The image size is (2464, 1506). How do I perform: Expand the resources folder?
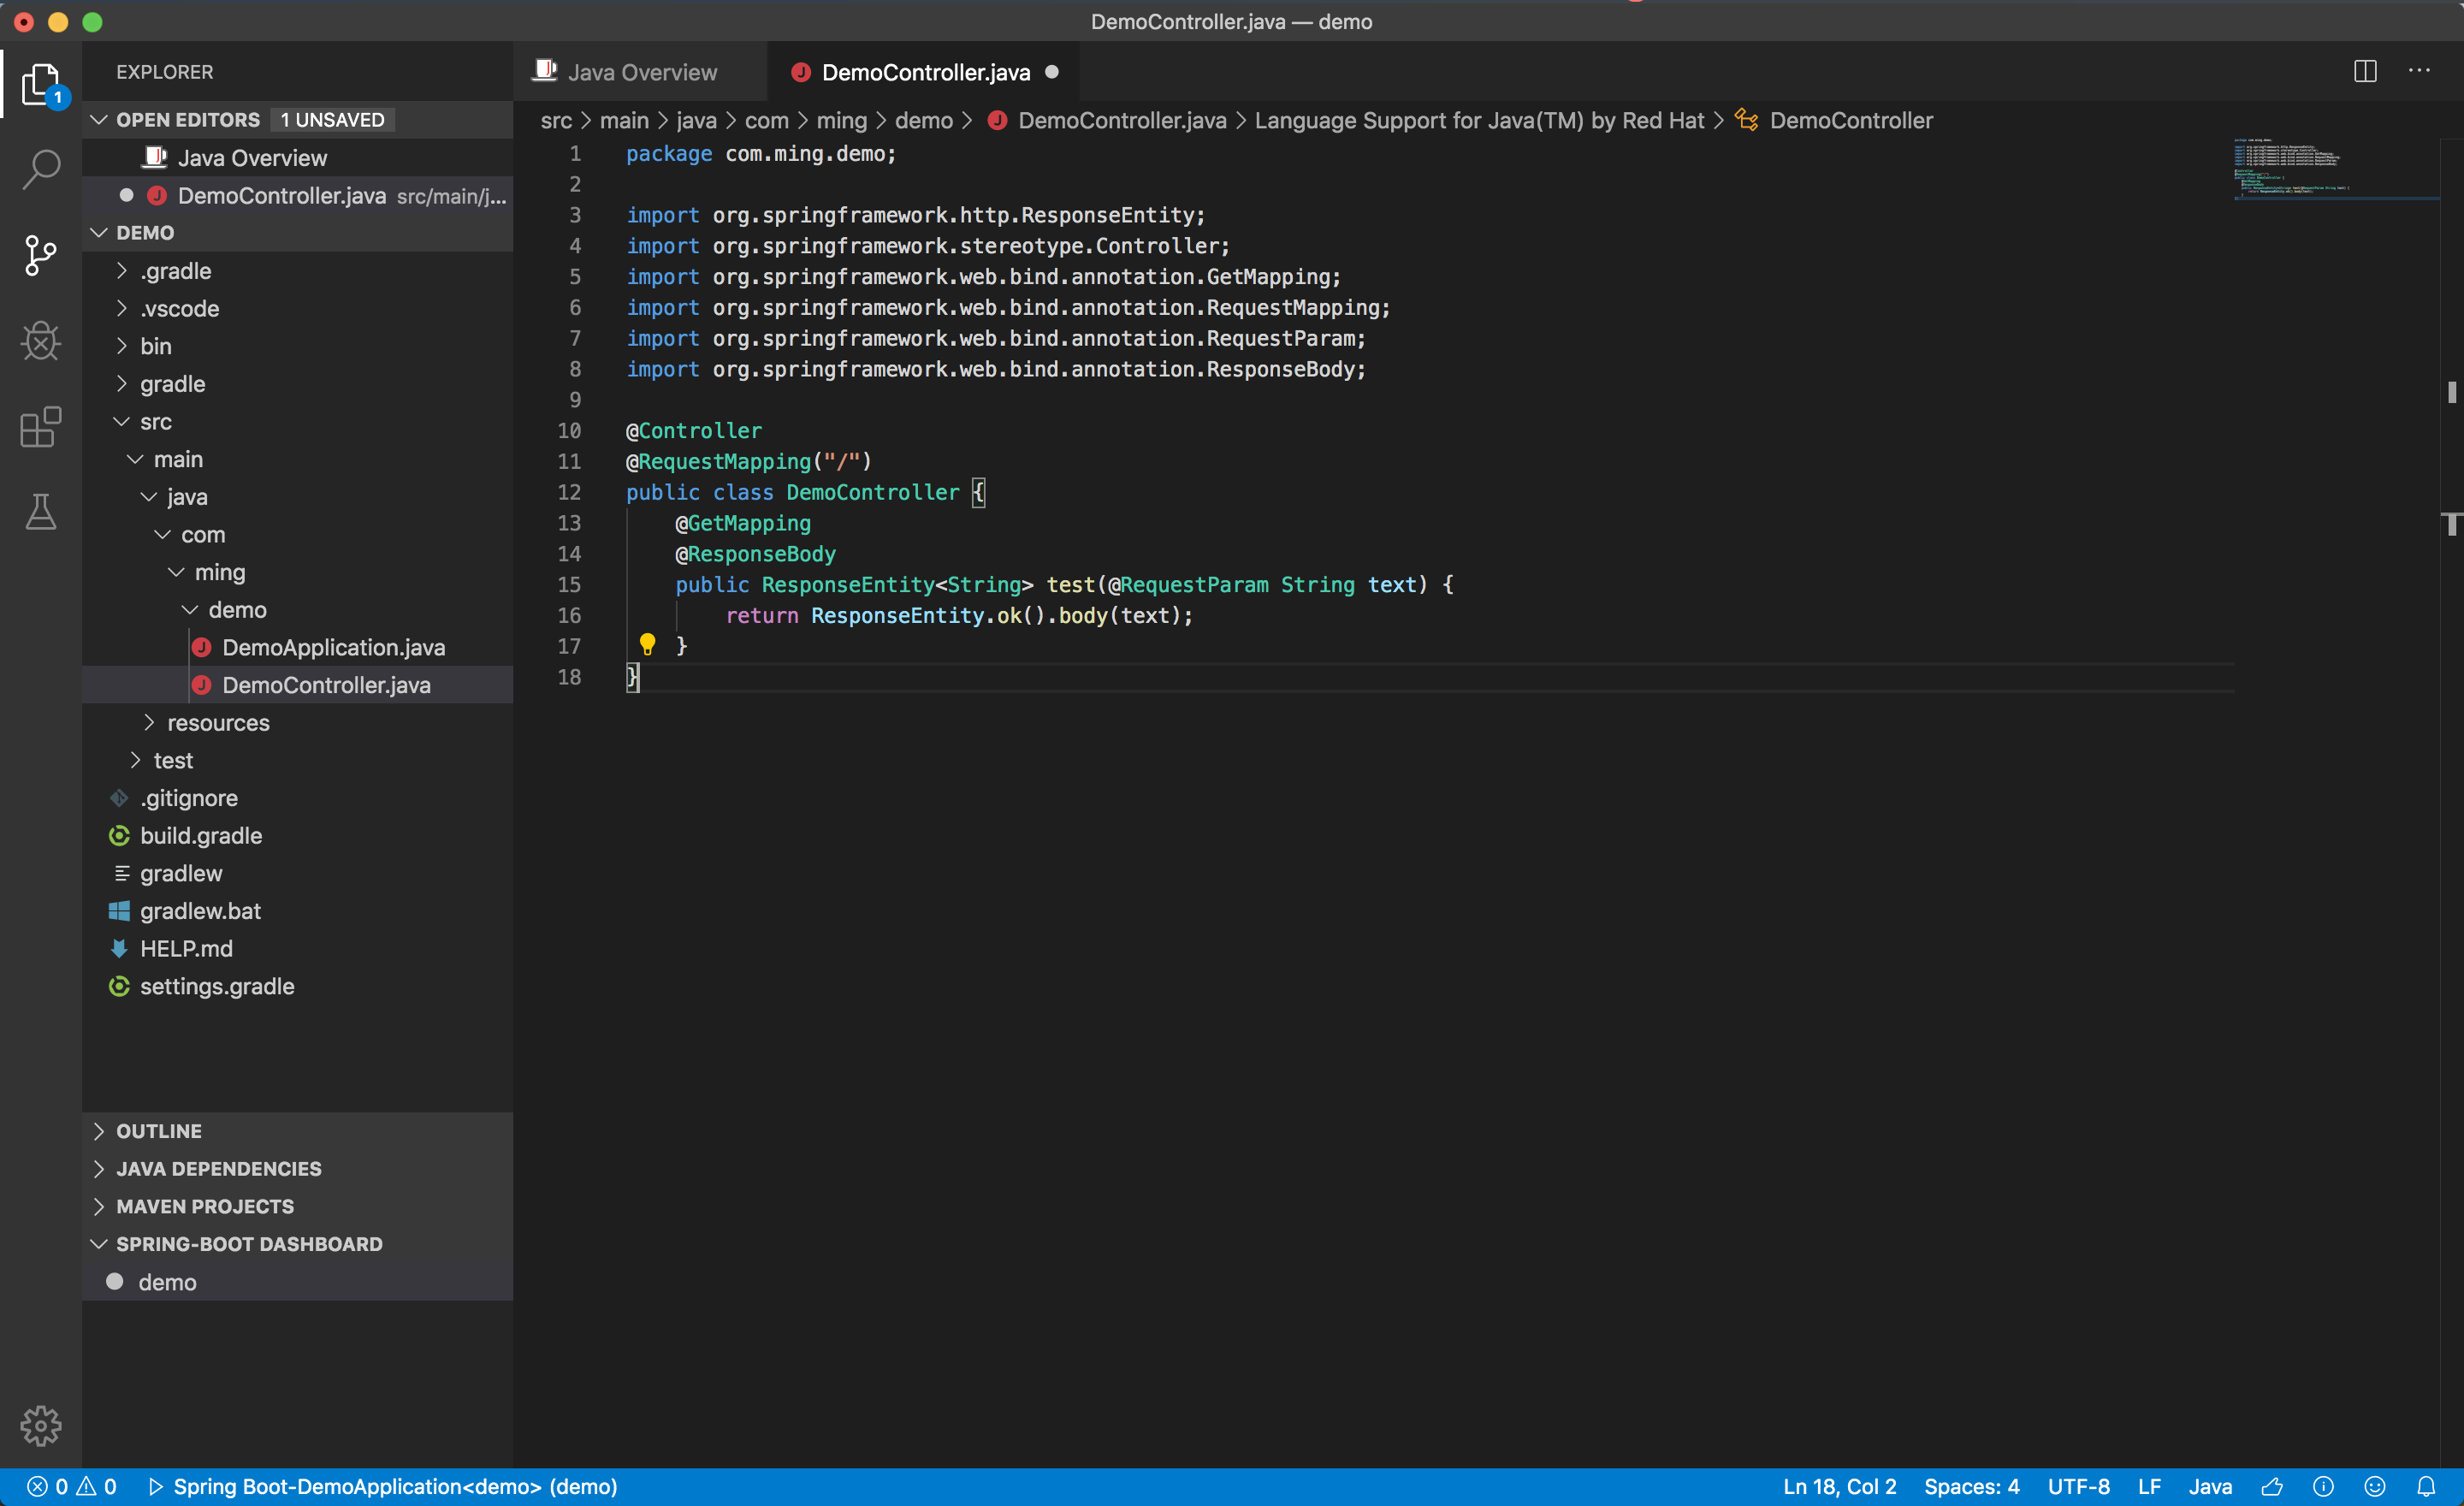(x=149, y=723)
